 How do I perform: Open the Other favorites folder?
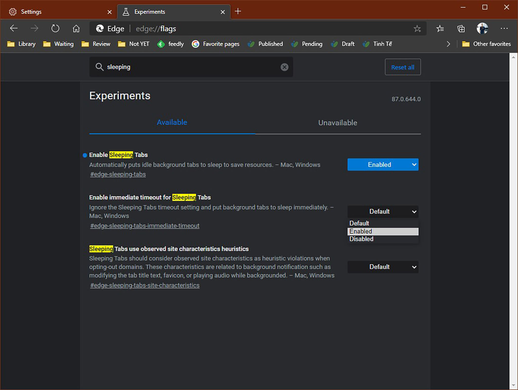point(486,44)
